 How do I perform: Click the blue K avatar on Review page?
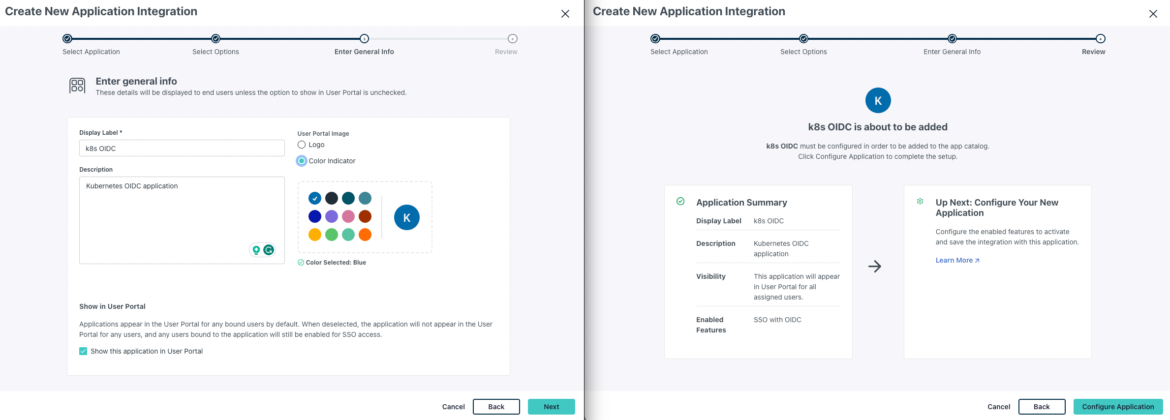pos(878,100)
